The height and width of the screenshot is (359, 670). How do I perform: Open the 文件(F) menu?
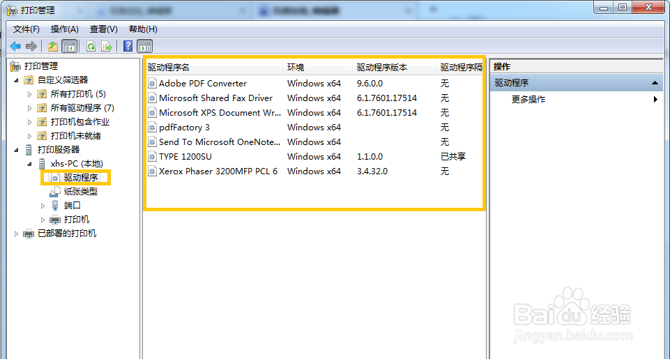[x=26, y=29]
